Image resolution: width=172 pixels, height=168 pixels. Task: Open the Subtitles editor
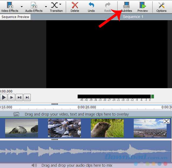tap(126, 7)
